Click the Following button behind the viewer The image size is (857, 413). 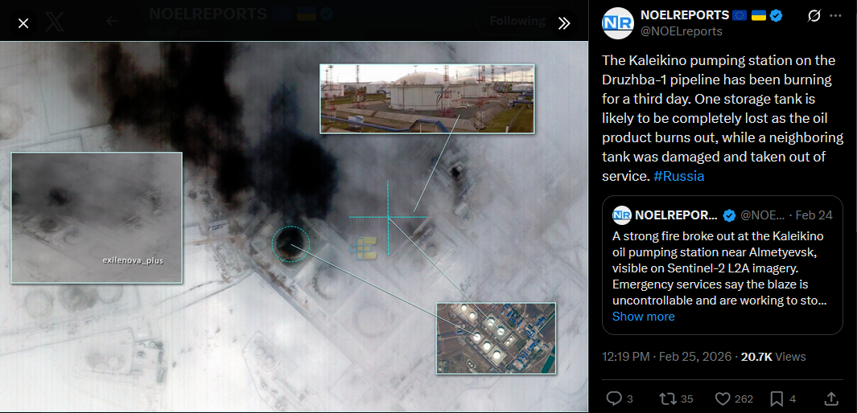517,21
